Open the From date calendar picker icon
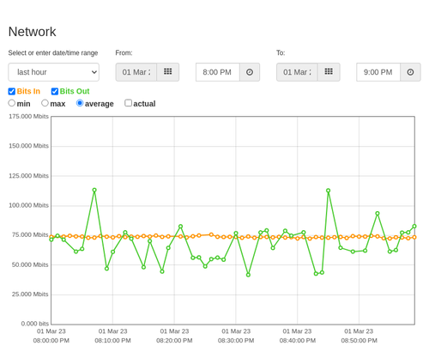 click(167, 72)
